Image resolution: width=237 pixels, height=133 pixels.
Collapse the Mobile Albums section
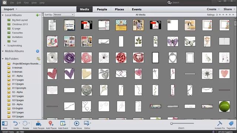click(3, 51)
